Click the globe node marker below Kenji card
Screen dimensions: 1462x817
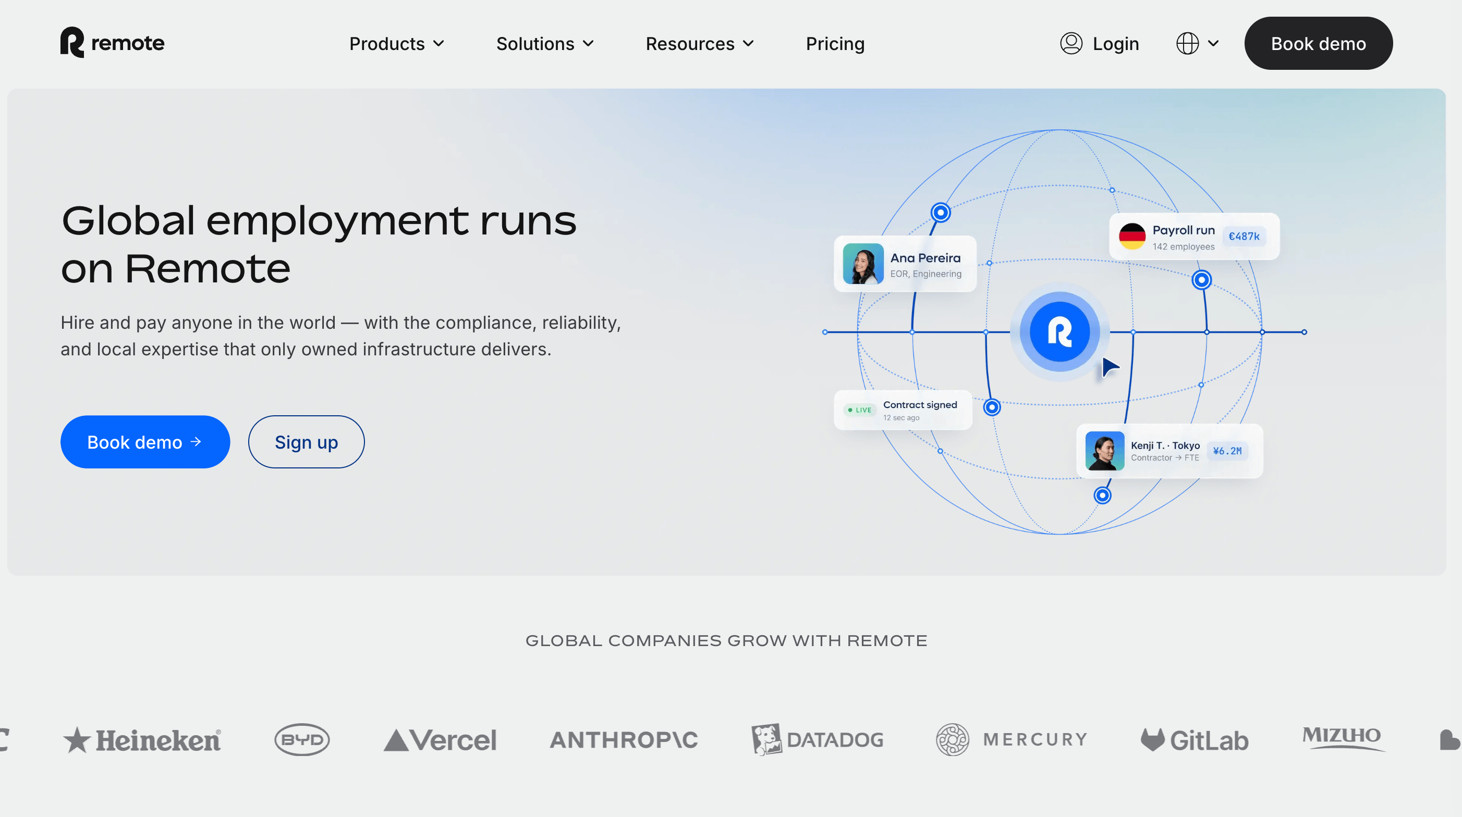(x=1102, y=496)
